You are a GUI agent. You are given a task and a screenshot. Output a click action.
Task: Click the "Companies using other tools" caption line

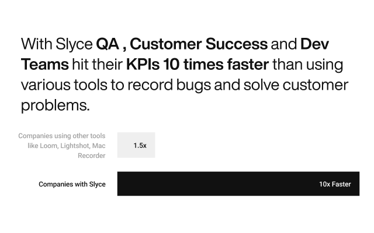[x=62, y=136]
